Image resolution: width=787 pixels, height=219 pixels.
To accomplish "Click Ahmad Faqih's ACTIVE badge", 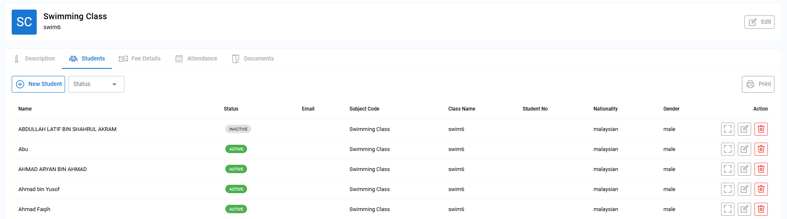I will coord(236,209).
